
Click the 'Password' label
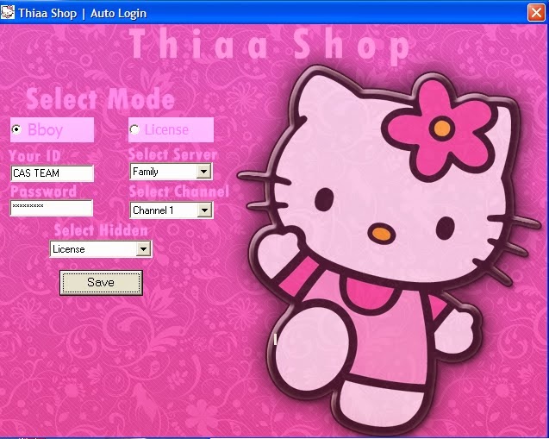(43, 191)
